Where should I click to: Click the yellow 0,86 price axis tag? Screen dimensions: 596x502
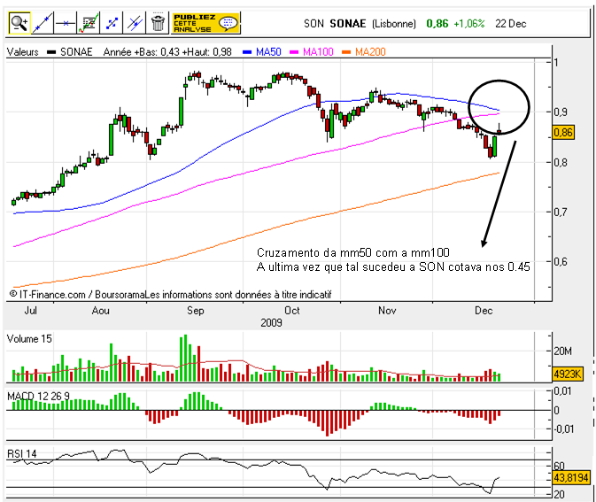[563, 133]
